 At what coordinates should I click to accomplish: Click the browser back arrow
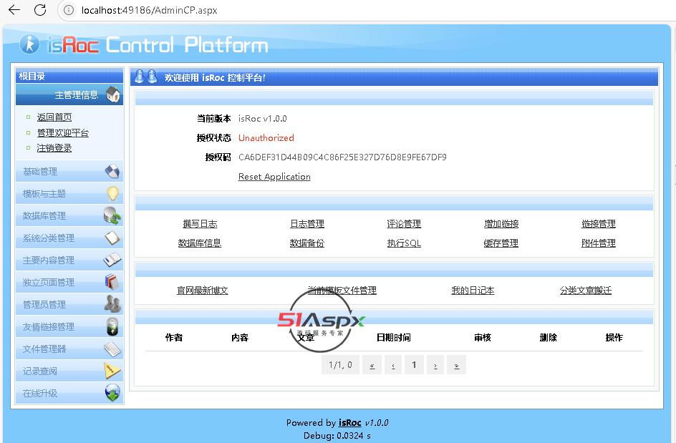point(14,10)
